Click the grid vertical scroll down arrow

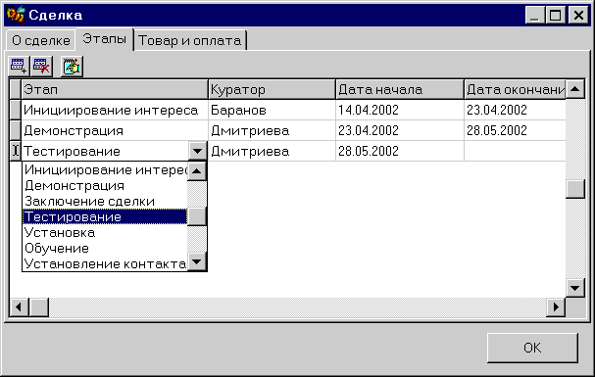(x=574, y=288)
